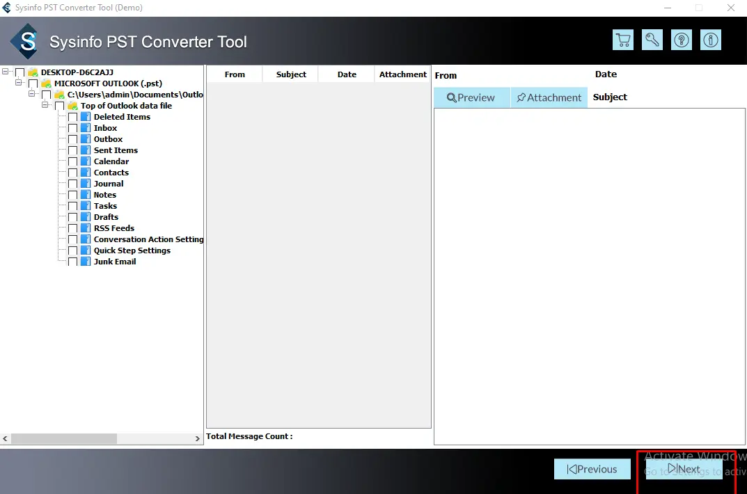The height and width of the screenshot is (494, 747).
Task: Click the Journal folder icon
Action: coord(86,184)
